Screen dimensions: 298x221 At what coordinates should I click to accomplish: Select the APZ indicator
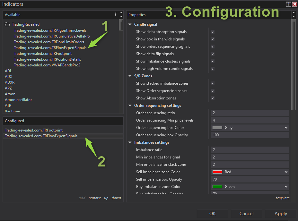click(8, 88)
